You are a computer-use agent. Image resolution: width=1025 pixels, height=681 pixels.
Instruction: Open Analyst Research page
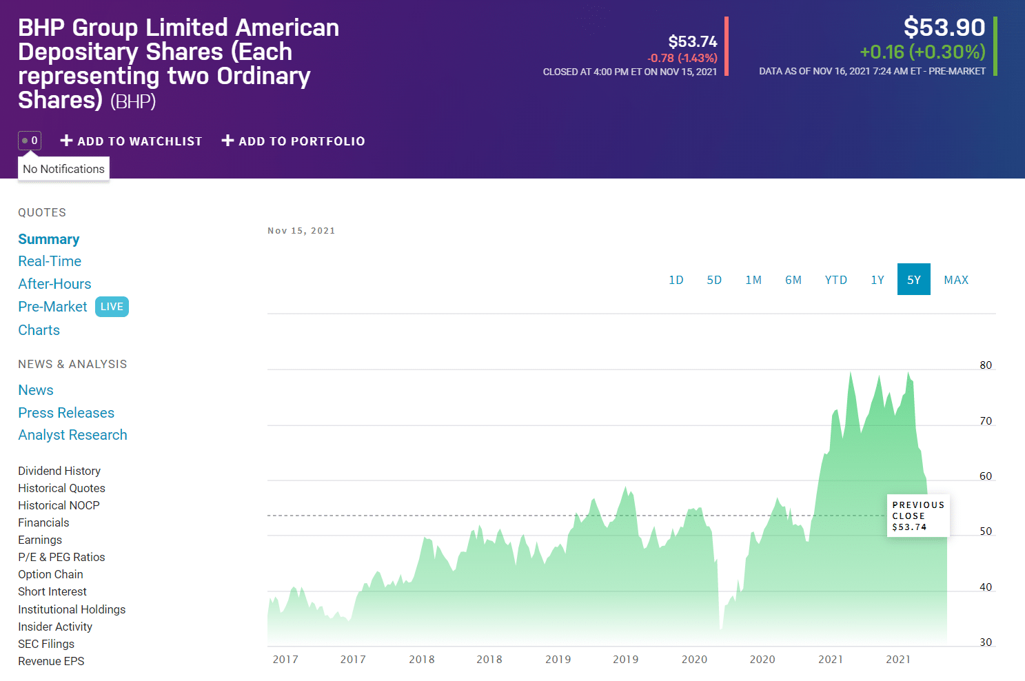(72, 435)
